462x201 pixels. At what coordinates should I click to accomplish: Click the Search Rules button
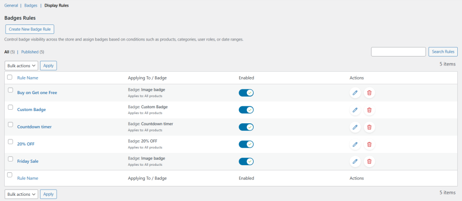(443, 52)
